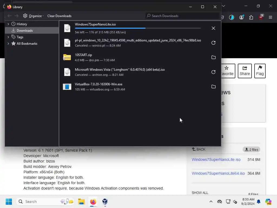The image size is (277, 208).
Task: Click Clear Downloads
Action: pyautogui.click(x=59, y=16)
